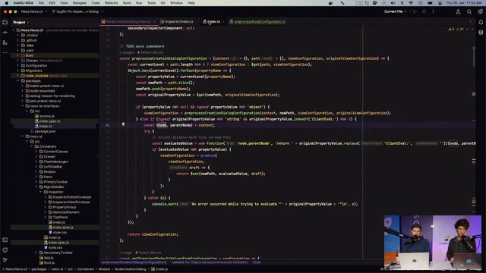Open the Terminal tool window icon
486x273 pixels.
[5, 240]
